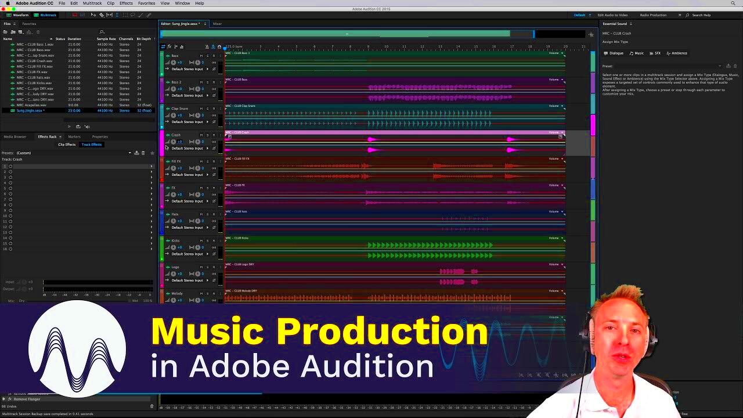743x418 pixels.
Task: Select the Time Selection tool
Action: point(117,15)
